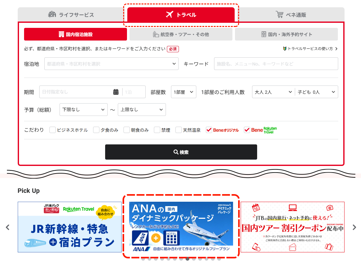
Task: Expand the 大人 2人 dropdown
Action: [x=273, y=92]
